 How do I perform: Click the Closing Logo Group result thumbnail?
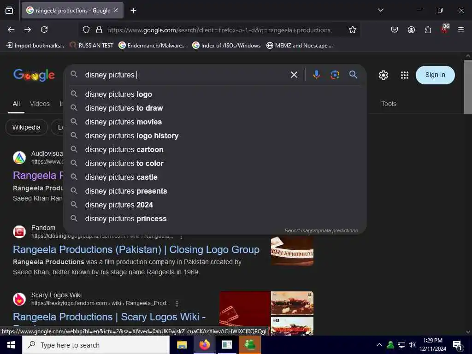tap(292, 251)
